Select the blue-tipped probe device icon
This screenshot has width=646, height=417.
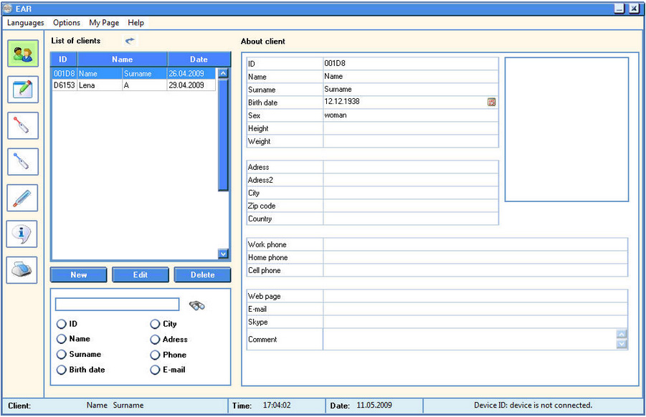coord(23,162)
